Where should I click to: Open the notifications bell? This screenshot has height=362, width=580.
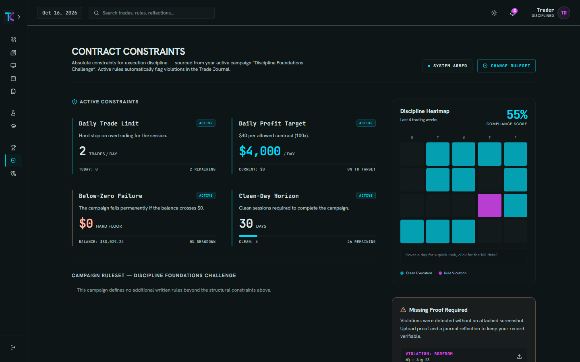(513, 13)
